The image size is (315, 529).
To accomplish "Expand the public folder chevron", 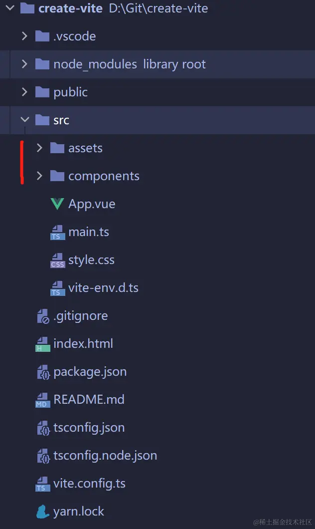I will 24,92.
